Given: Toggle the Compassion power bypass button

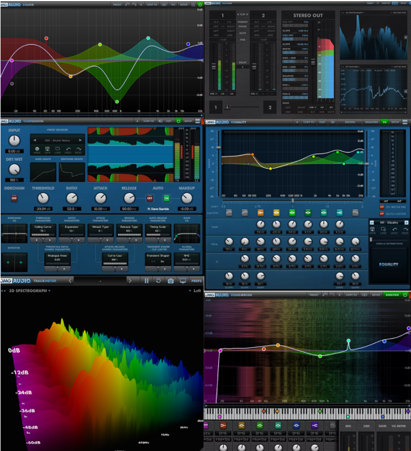Looking at the screenshot, I should tap(178, 121).
